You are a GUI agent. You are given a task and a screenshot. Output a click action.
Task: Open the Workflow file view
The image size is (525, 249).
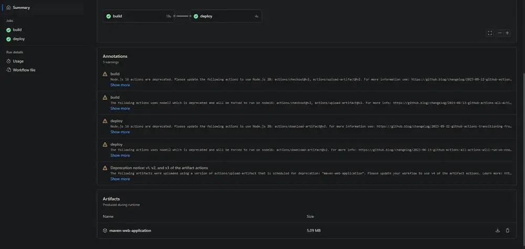24,70
